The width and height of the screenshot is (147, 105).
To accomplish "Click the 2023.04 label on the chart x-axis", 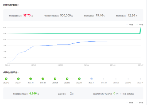I will 86,65.
